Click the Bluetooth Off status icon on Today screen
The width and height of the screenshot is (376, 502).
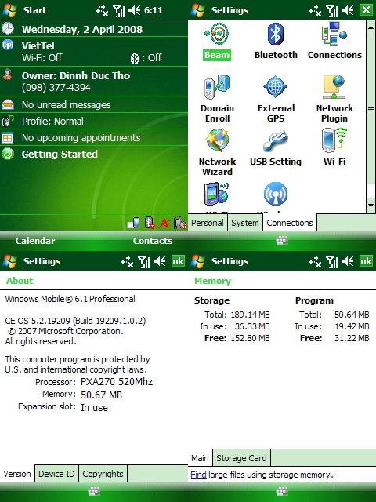[135, 58]
